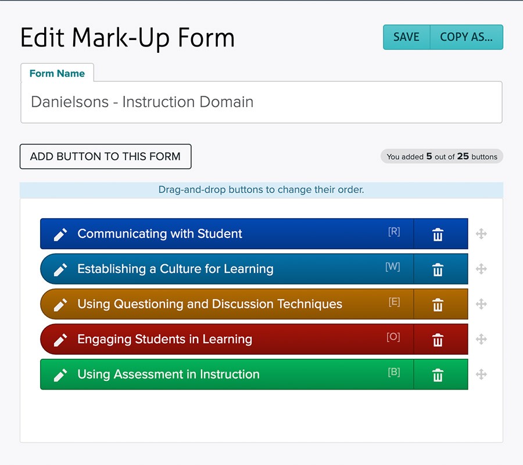
Task: Click move handle beside Communicating with Student
Action: coord(481,234)
